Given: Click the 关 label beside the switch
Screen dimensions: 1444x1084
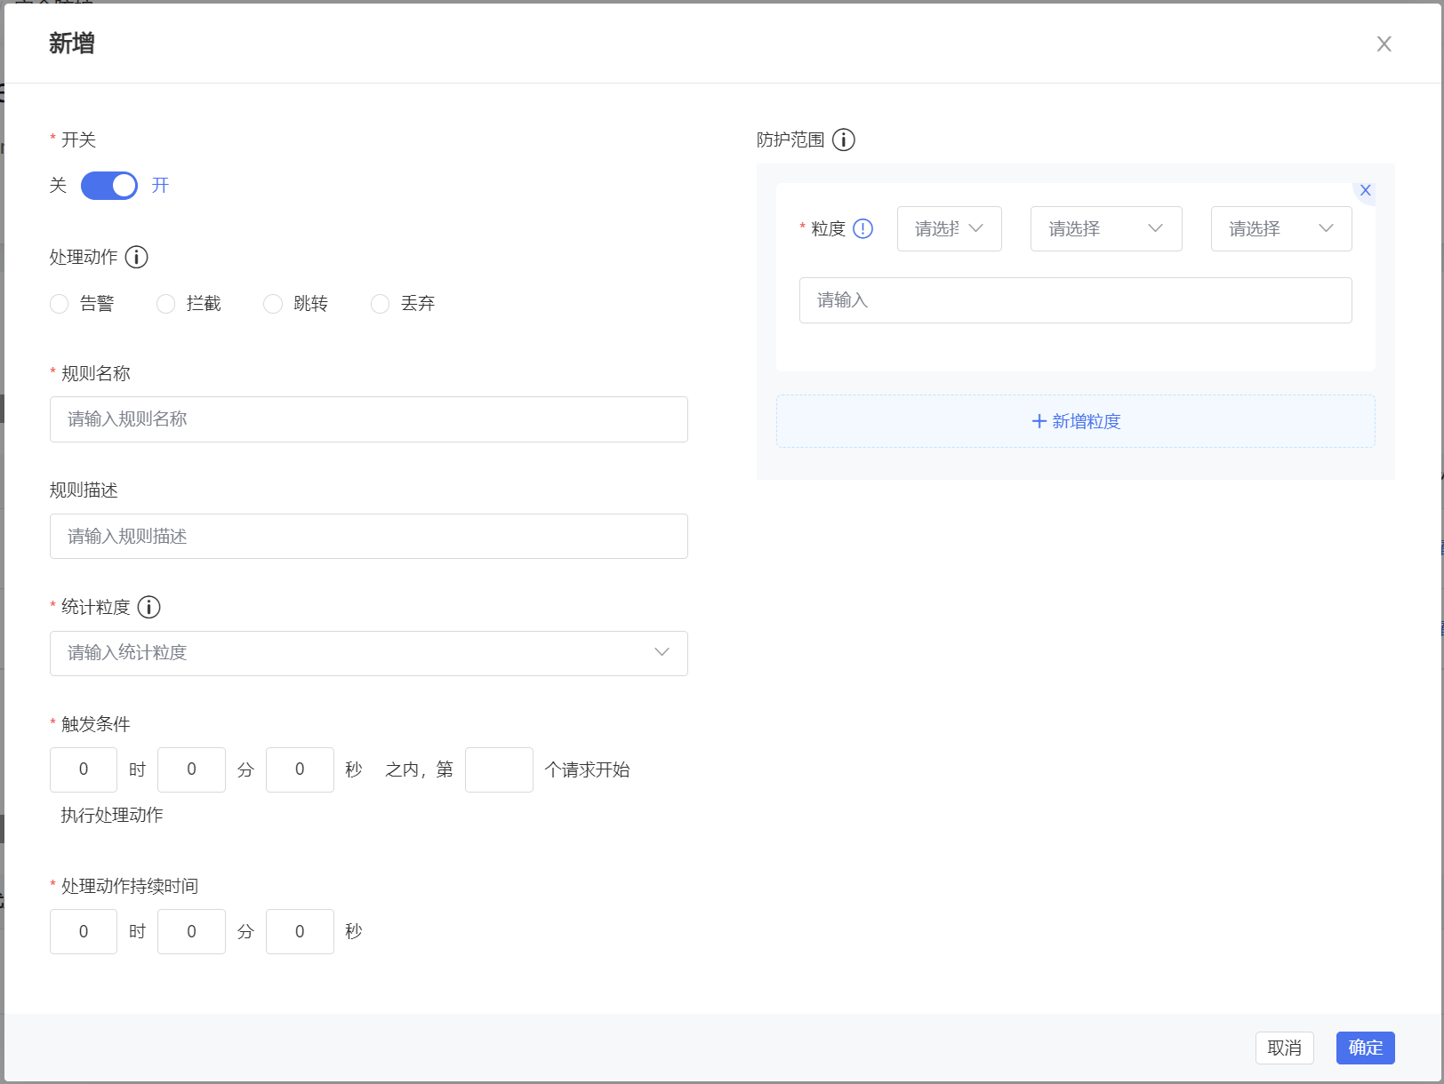Looking at the screenshot, I should click(x=58, y=185).
